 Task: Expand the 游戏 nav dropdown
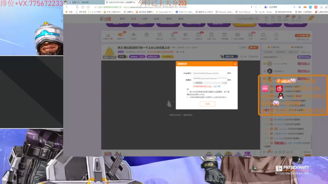pos(169,19)
